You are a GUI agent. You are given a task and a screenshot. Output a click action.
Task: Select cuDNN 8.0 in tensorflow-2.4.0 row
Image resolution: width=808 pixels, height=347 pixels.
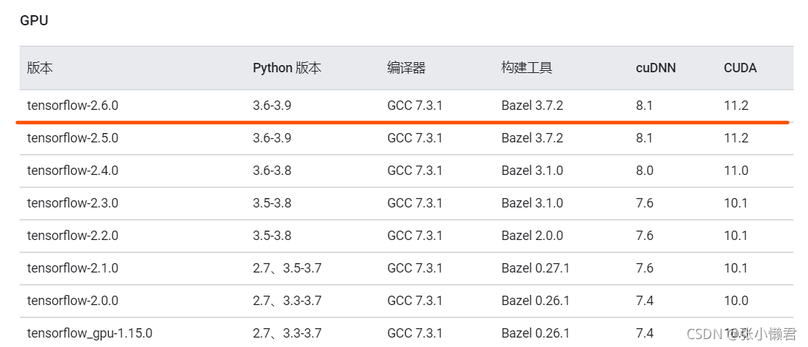[645, 170]
